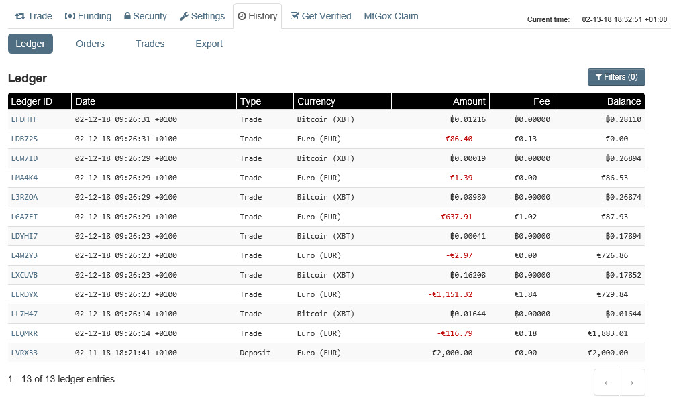Sort by the Date column header
The width and height of the screenshot is (677, 405).
coord(86,101)
